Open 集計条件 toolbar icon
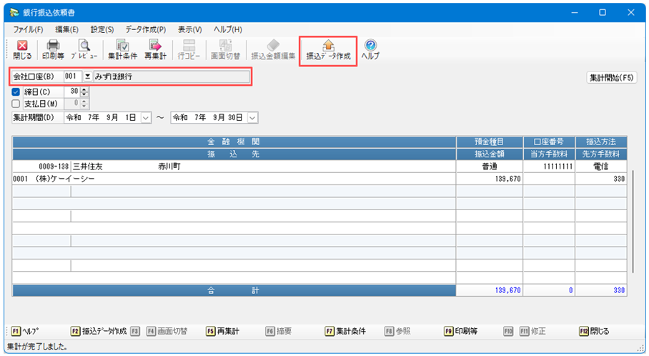 point(122,49)
